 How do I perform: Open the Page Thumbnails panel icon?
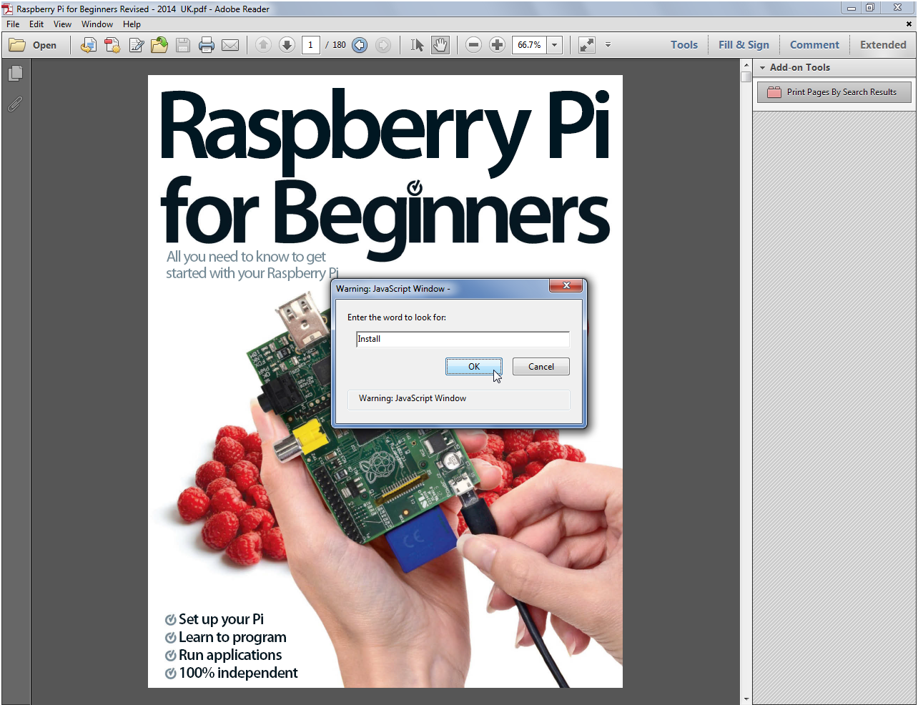(15, 74)
